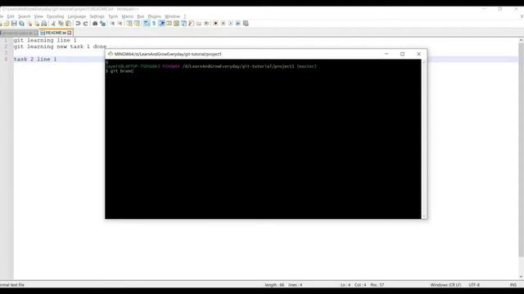Screen dimensions: 524x294
Task: Open the Run menu
Action: pos(140,16)
